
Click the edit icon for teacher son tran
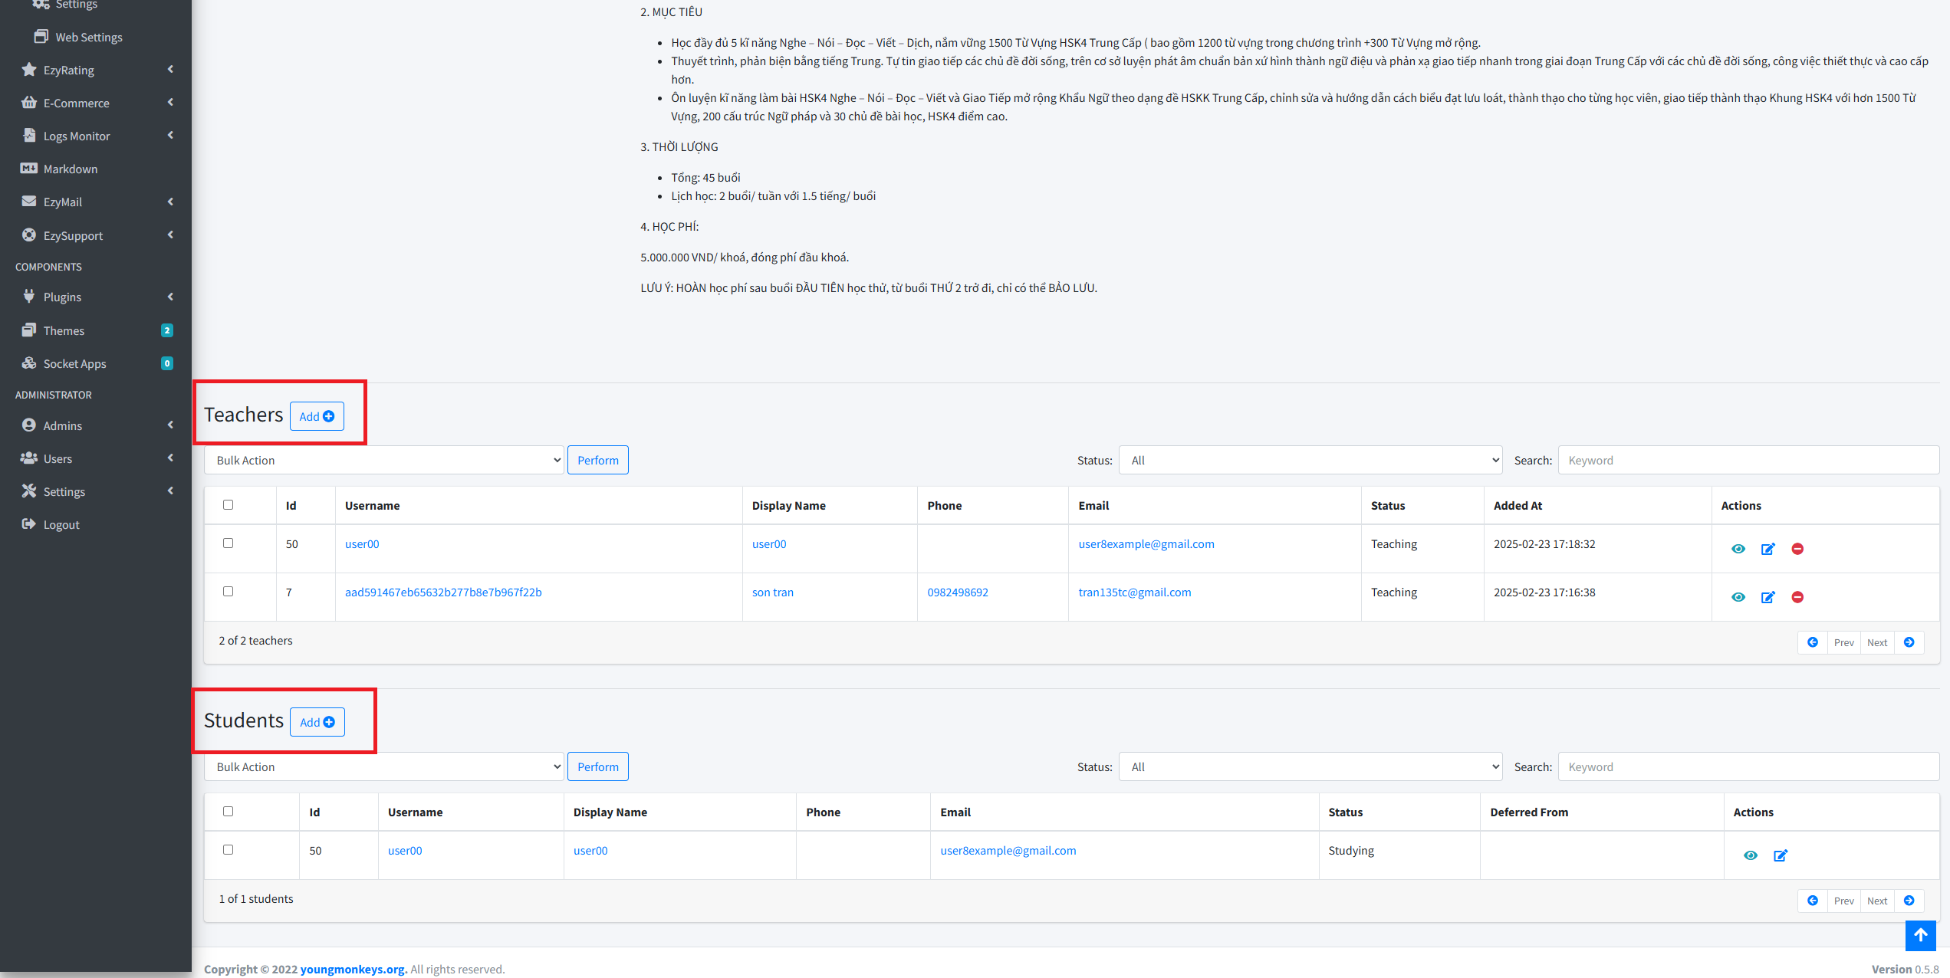(1767, 597)
